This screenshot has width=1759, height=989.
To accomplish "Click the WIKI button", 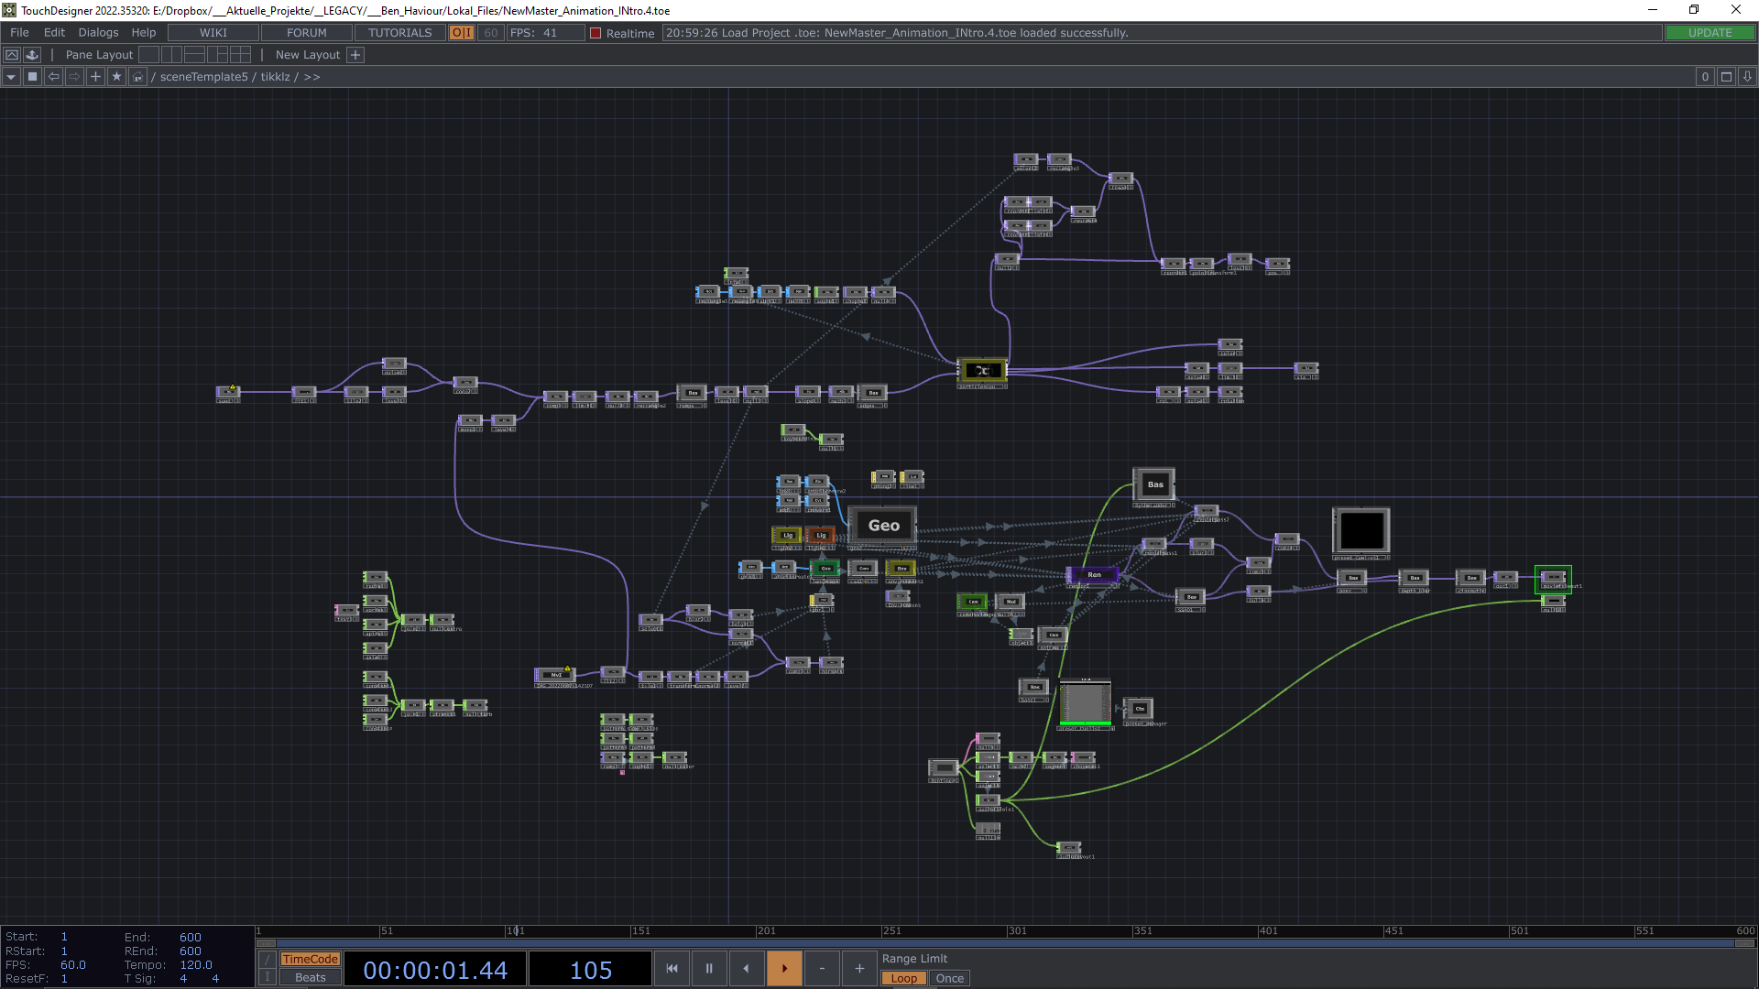I will click(x=213, y=32).
